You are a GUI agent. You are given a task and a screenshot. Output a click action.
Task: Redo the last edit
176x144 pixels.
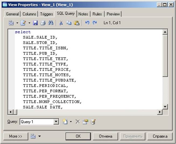[95, 23]
